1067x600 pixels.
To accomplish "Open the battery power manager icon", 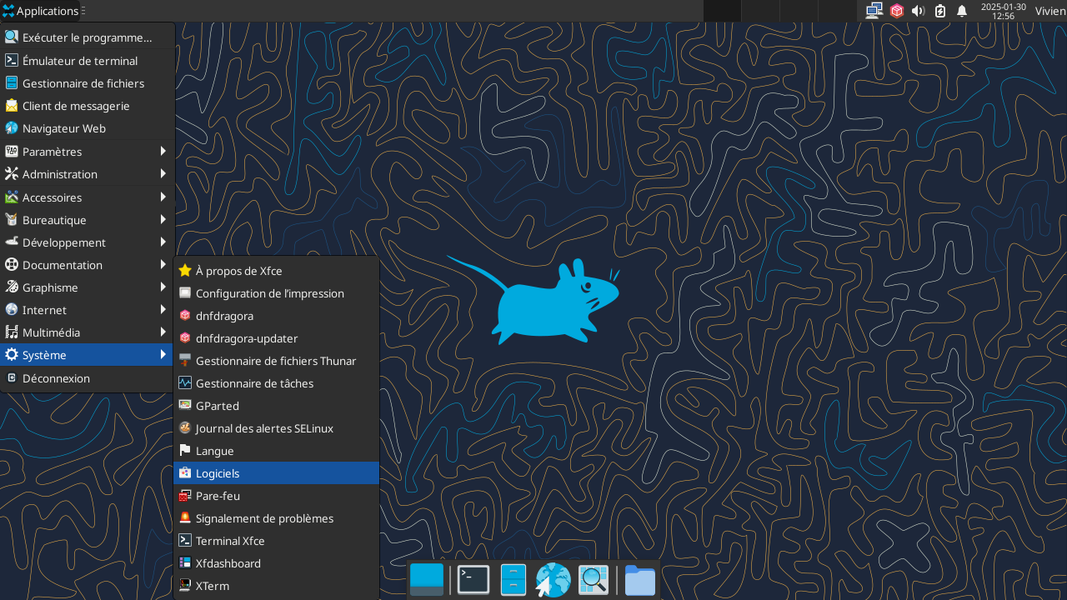I will point(940,11).
